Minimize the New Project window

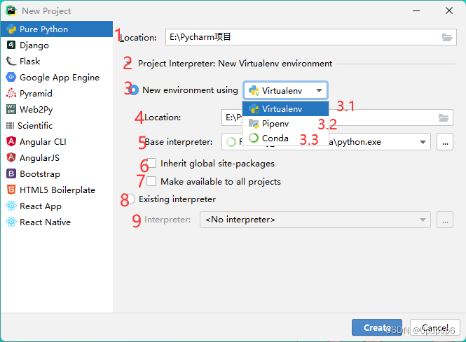pyautogui.click(x=416, y=10)
